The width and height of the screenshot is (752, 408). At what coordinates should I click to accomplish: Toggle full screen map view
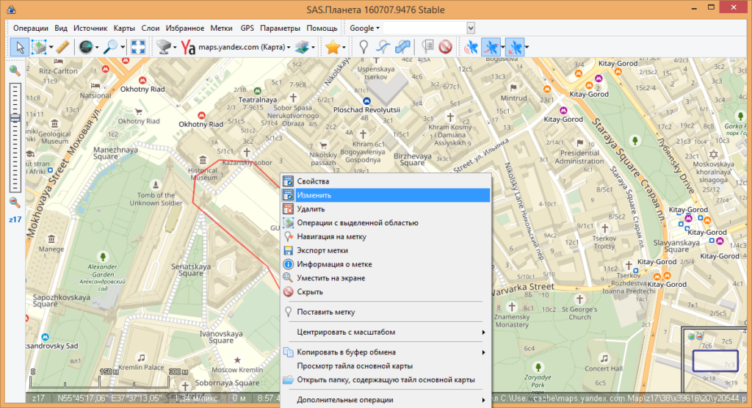137,47
